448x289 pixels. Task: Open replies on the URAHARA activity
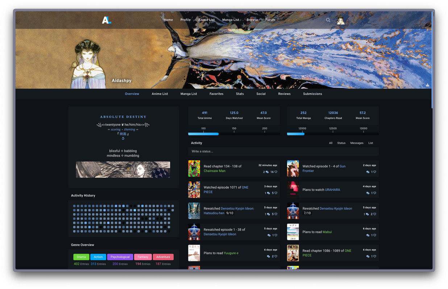coord(368,193)
